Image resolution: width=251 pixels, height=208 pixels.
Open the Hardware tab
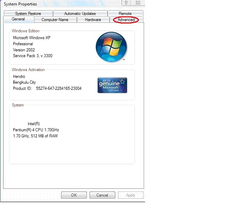93,20
